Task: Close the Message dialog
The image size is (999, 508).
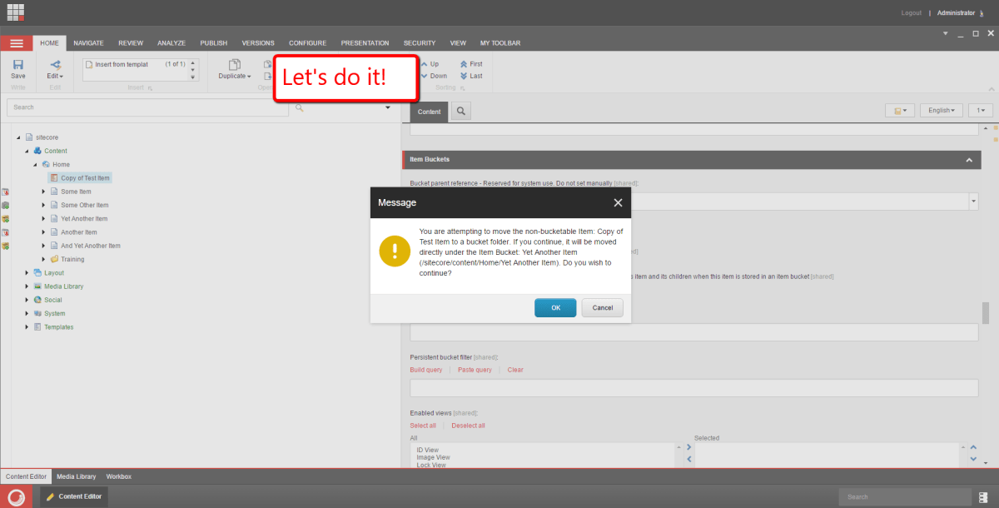Action: point(618,202)
